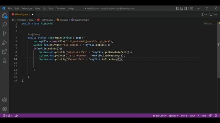Change line endings via CRLF item

(192, 115)
